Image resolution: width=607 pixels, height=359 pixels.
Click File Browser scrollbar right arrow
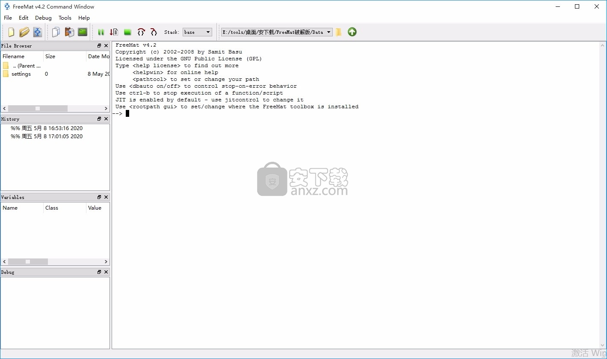tap(106, 108)
